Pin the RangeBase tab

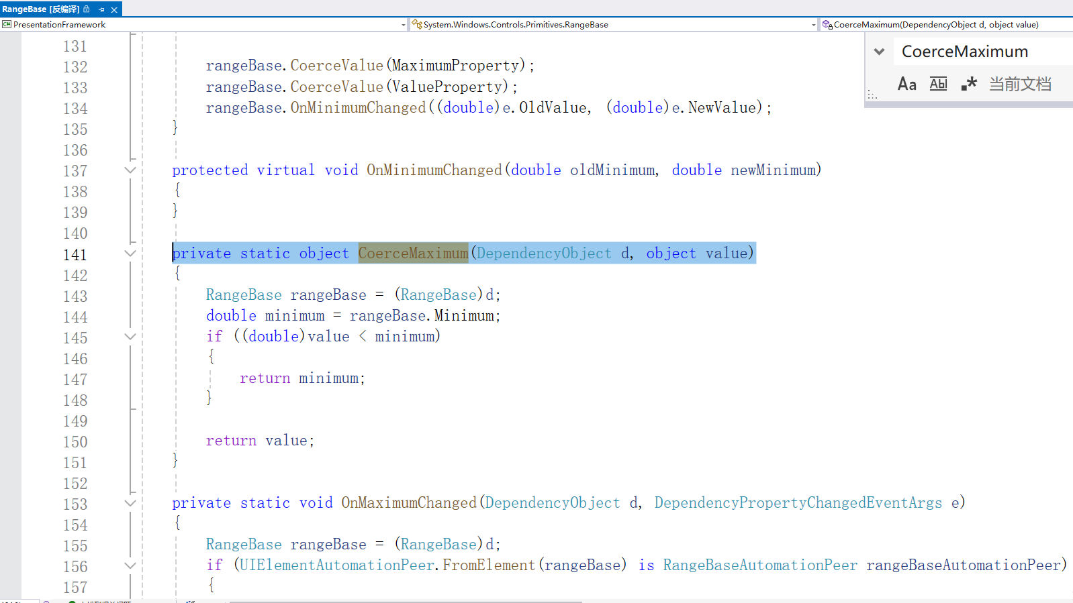101,9
